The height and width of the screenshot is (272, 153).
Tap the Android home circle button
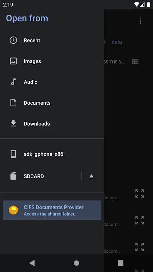(76, 263)
